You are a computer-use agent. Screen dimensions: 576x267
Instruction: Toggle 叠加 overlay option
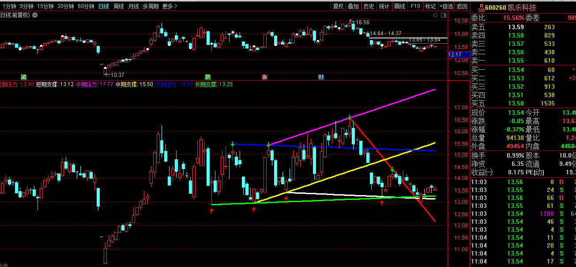point(353,6)
